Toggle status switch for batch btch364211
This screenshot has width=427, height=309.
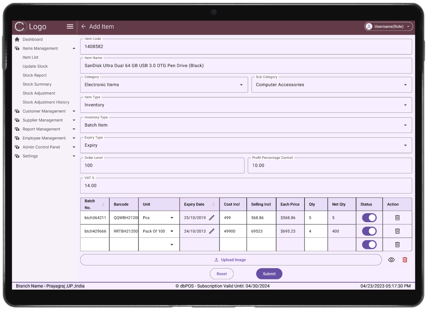click(x=369, y=218)
